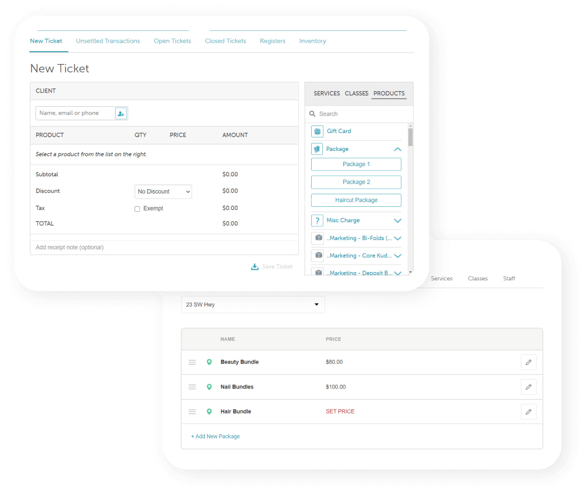
Task: Click the product Search field
Action: 359,114
